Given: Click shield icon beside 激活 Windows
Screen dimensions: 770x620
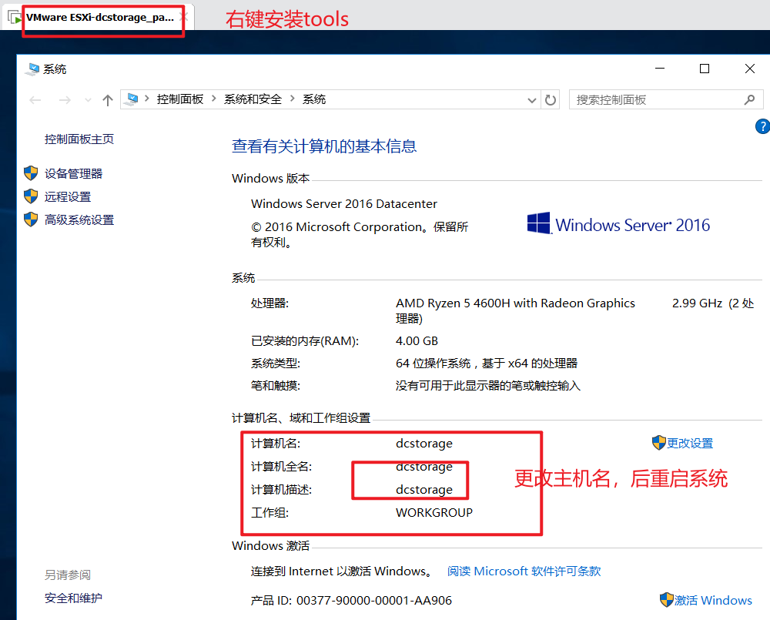Looking at the screenshot, I should tap(666, 600).
